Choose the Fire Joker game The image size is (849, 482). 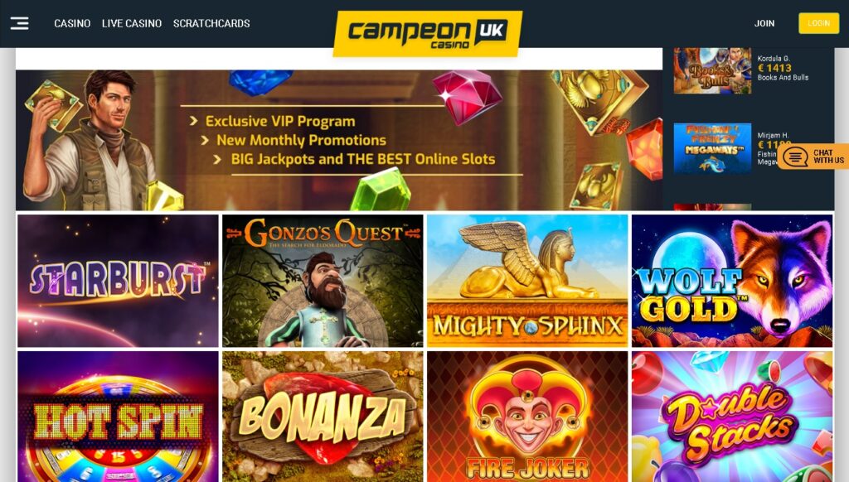[x=527, y=417]
